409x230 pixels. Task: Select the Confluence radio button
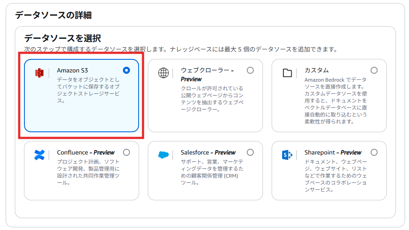coord(126,152)
